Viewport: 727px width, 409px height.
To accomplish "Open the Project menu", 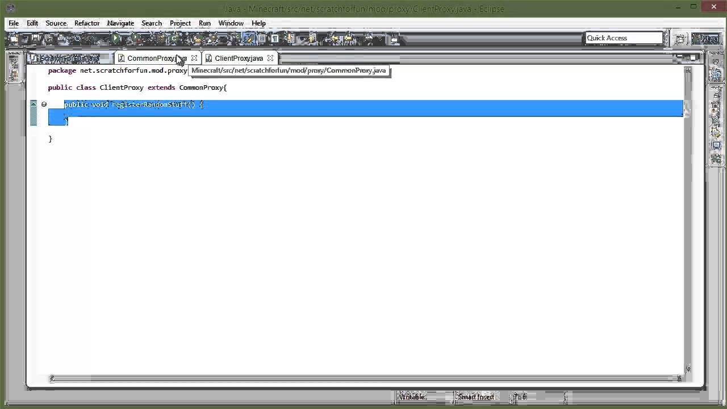I will (180, 23).
